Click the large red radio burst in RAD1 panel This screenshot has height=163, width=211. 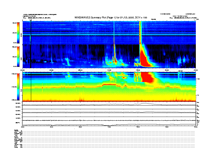(x=145, y=59)
